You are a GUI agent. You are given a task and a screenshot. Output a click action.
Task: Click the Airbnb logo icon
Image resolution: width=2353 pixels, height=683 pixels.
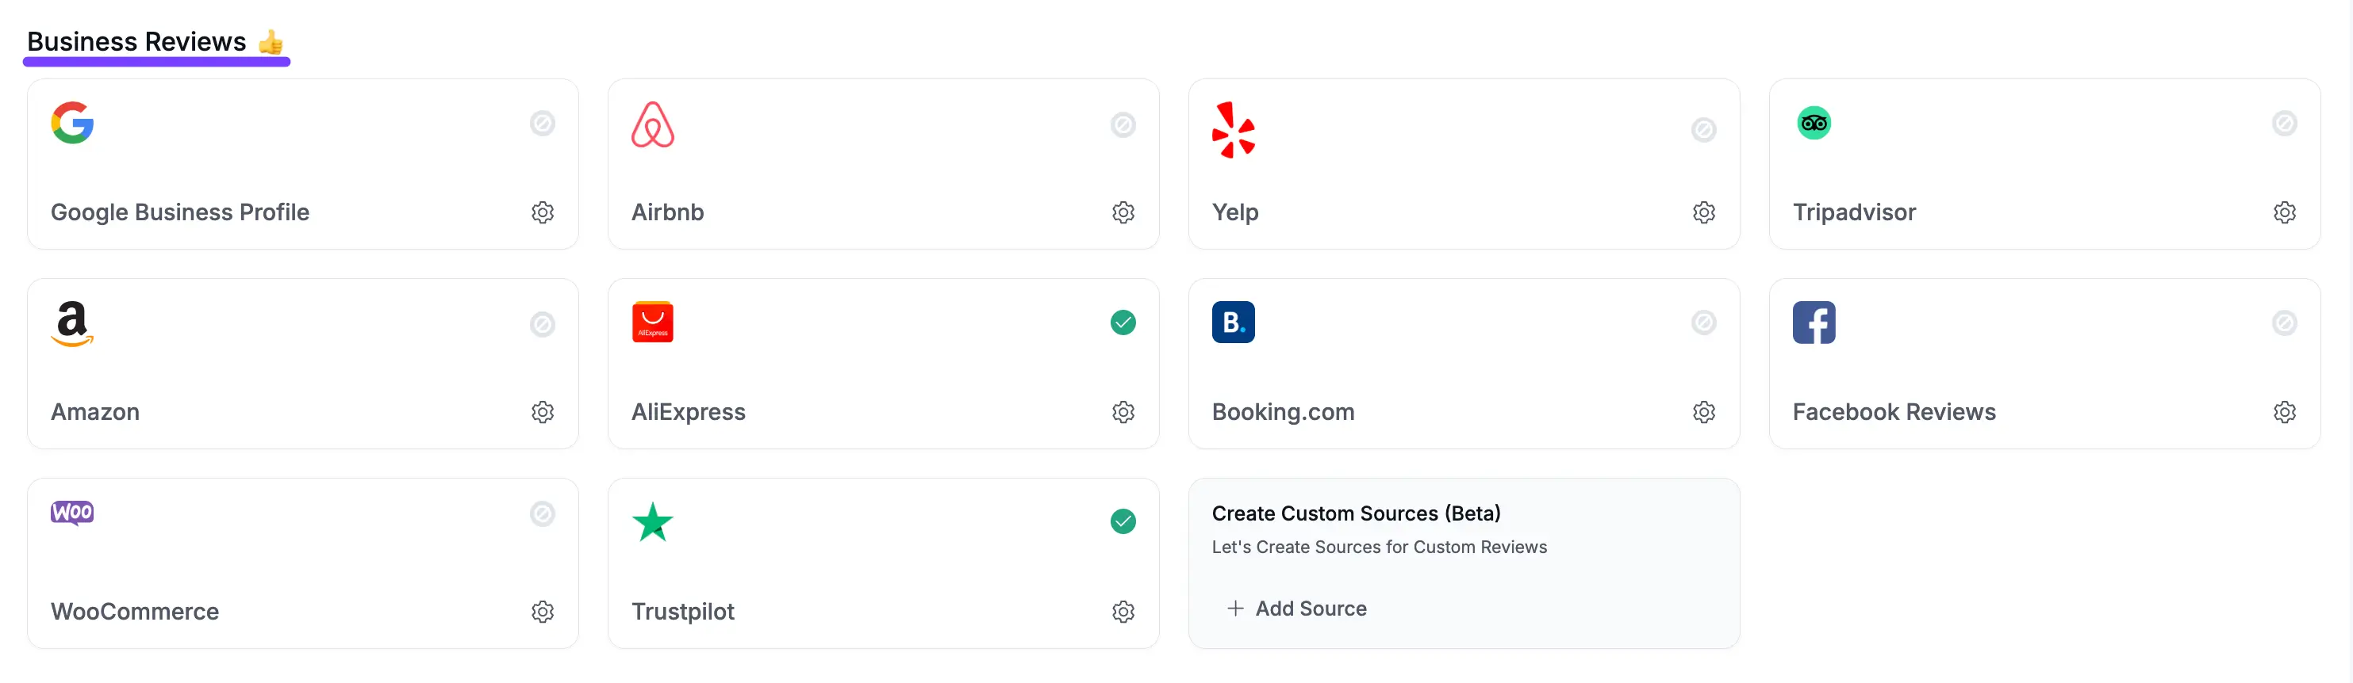coord(653,125)
